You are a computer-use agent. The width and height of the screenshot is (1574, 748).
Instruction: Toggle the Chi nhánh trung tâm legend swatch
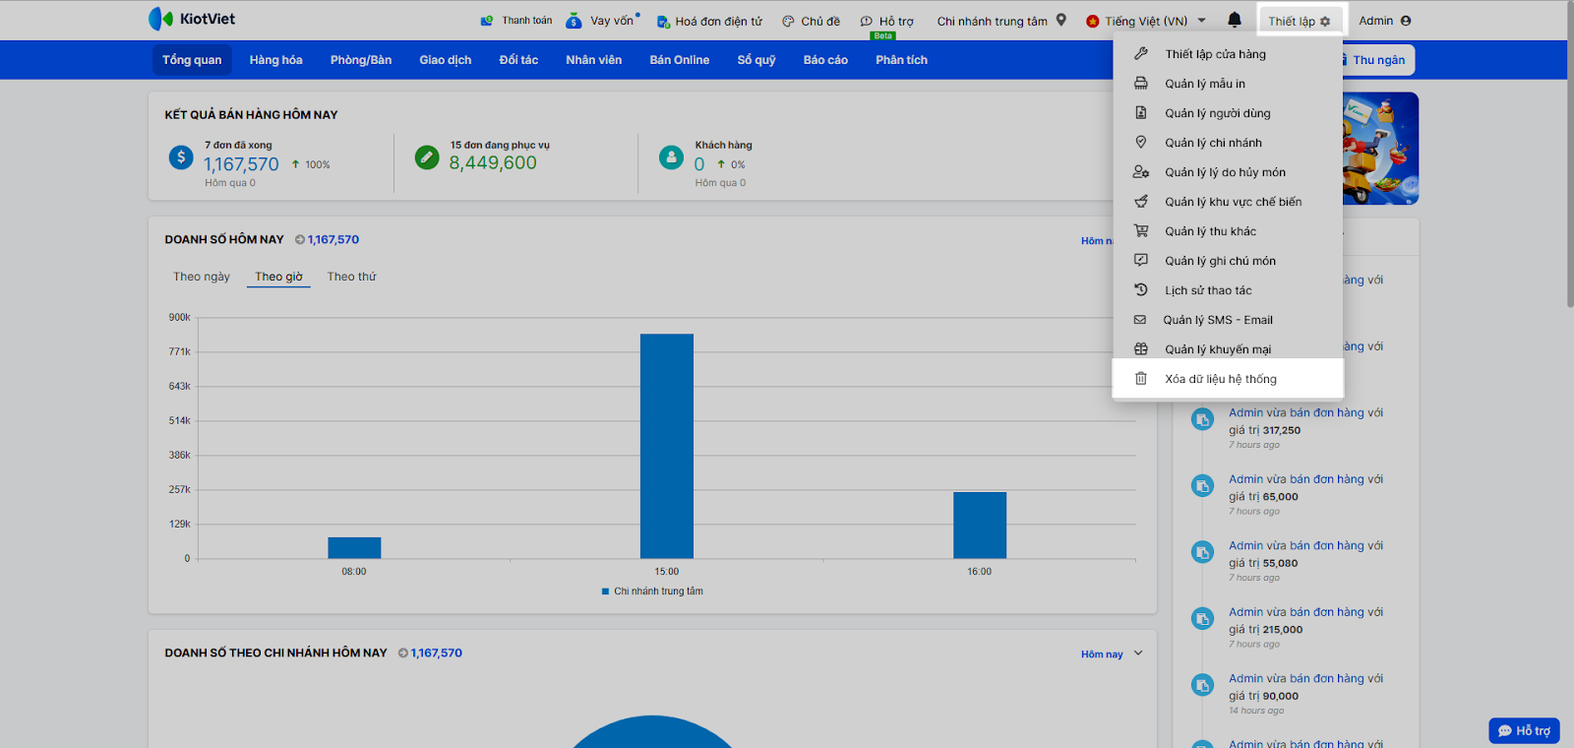(606, 592)
